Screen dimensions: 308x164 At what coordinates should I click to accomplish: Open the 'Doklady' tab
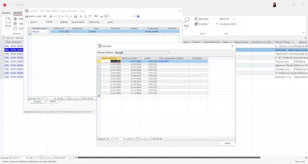(x=64, y=22)
